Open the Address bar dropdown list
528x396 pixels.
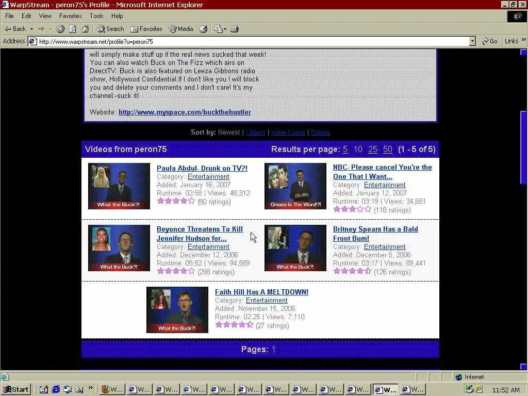point(472,41)
